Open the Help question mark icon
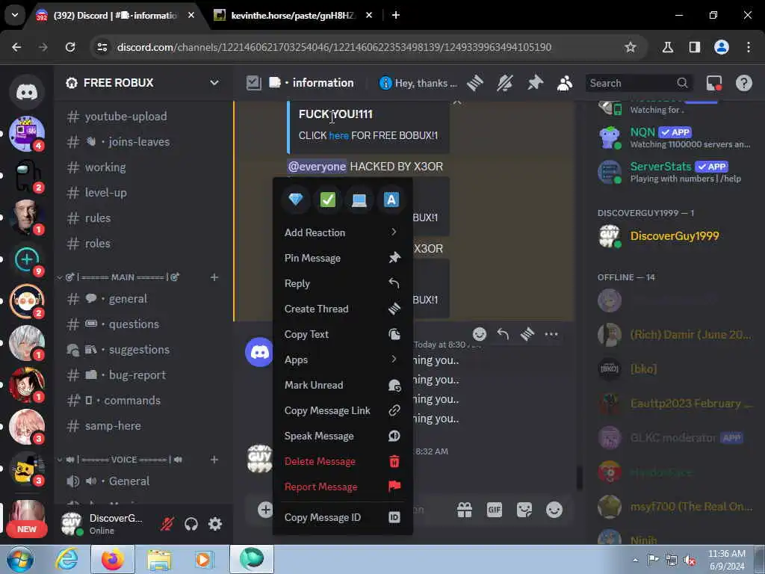Viewport: 765px width, 574px height. (743, 83)
